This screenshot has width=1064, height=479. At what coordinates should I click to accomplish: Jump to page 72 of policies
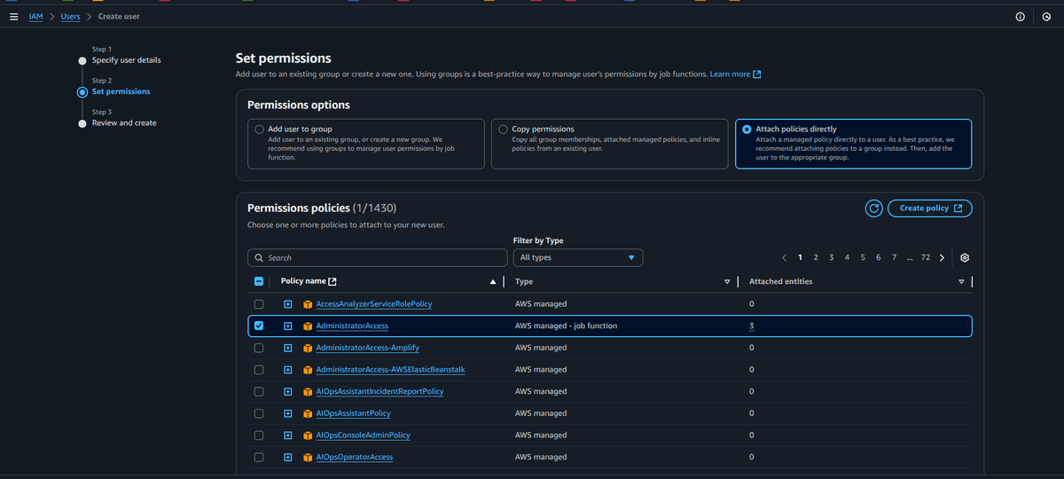(926, 257)
